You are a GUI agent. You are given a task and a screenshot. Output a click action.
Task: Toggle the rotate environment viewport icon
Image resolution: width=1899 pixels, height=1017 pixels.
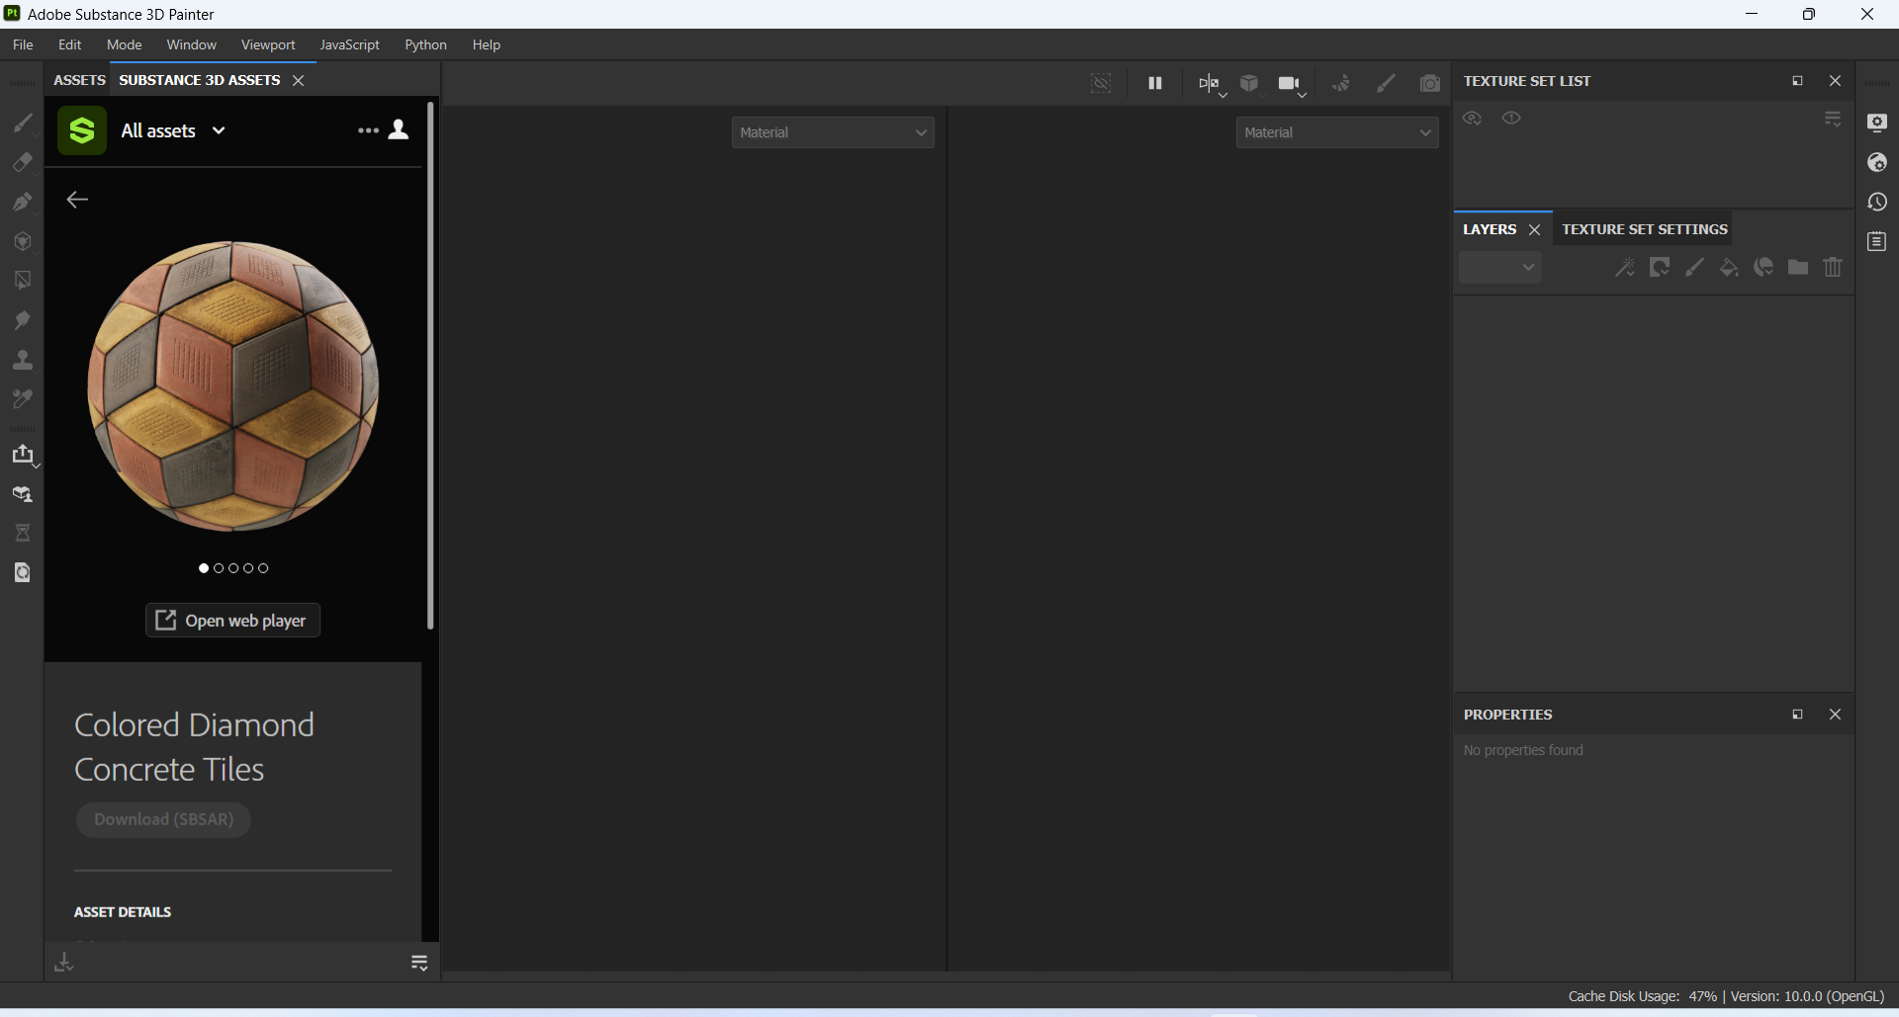click(x=1341, y=84)
